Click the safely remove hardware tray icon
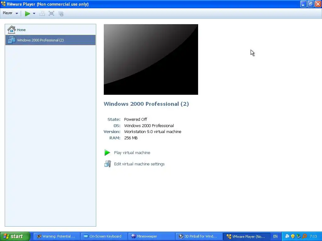This screenshot has height=241, width=322. (299, 236)
